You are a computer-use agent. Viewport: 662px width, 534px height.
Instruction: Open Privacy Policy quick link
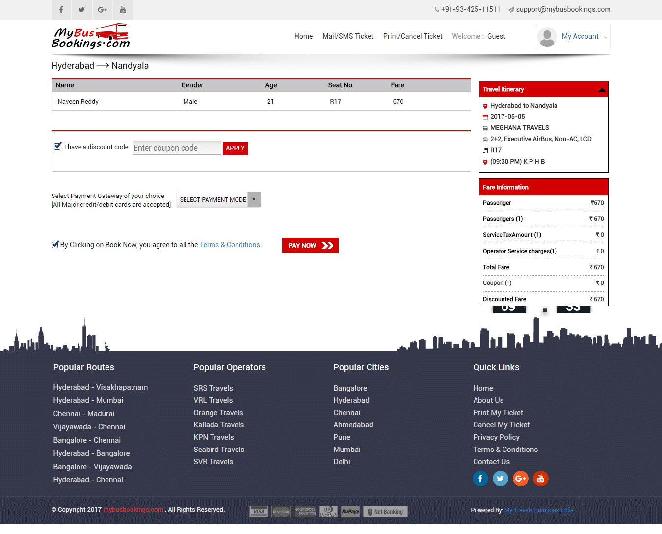click(497, 437)
